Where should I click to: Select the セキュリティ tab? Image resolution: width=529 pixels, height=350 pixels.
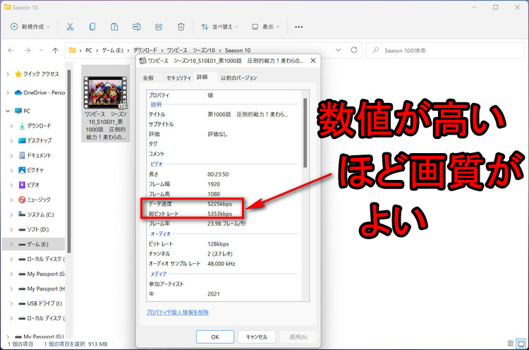click(178, 78)
